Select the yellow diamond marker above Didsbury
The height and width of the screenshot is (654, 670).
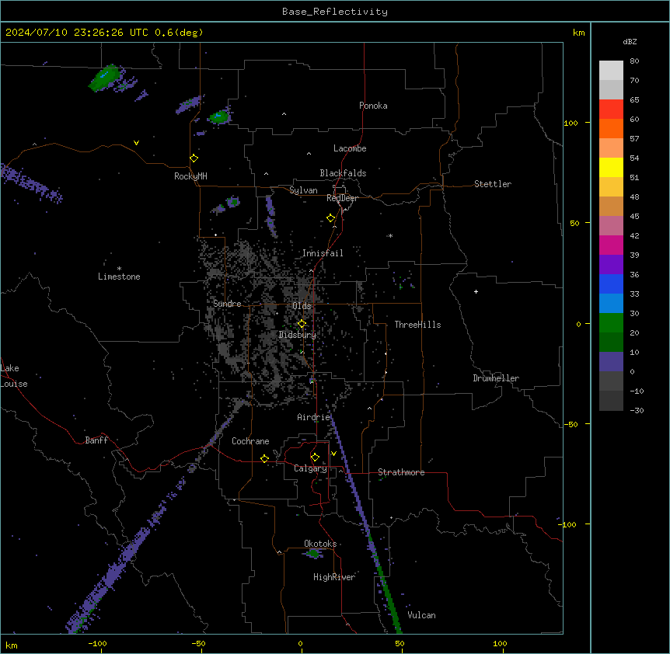click(302, 324)
